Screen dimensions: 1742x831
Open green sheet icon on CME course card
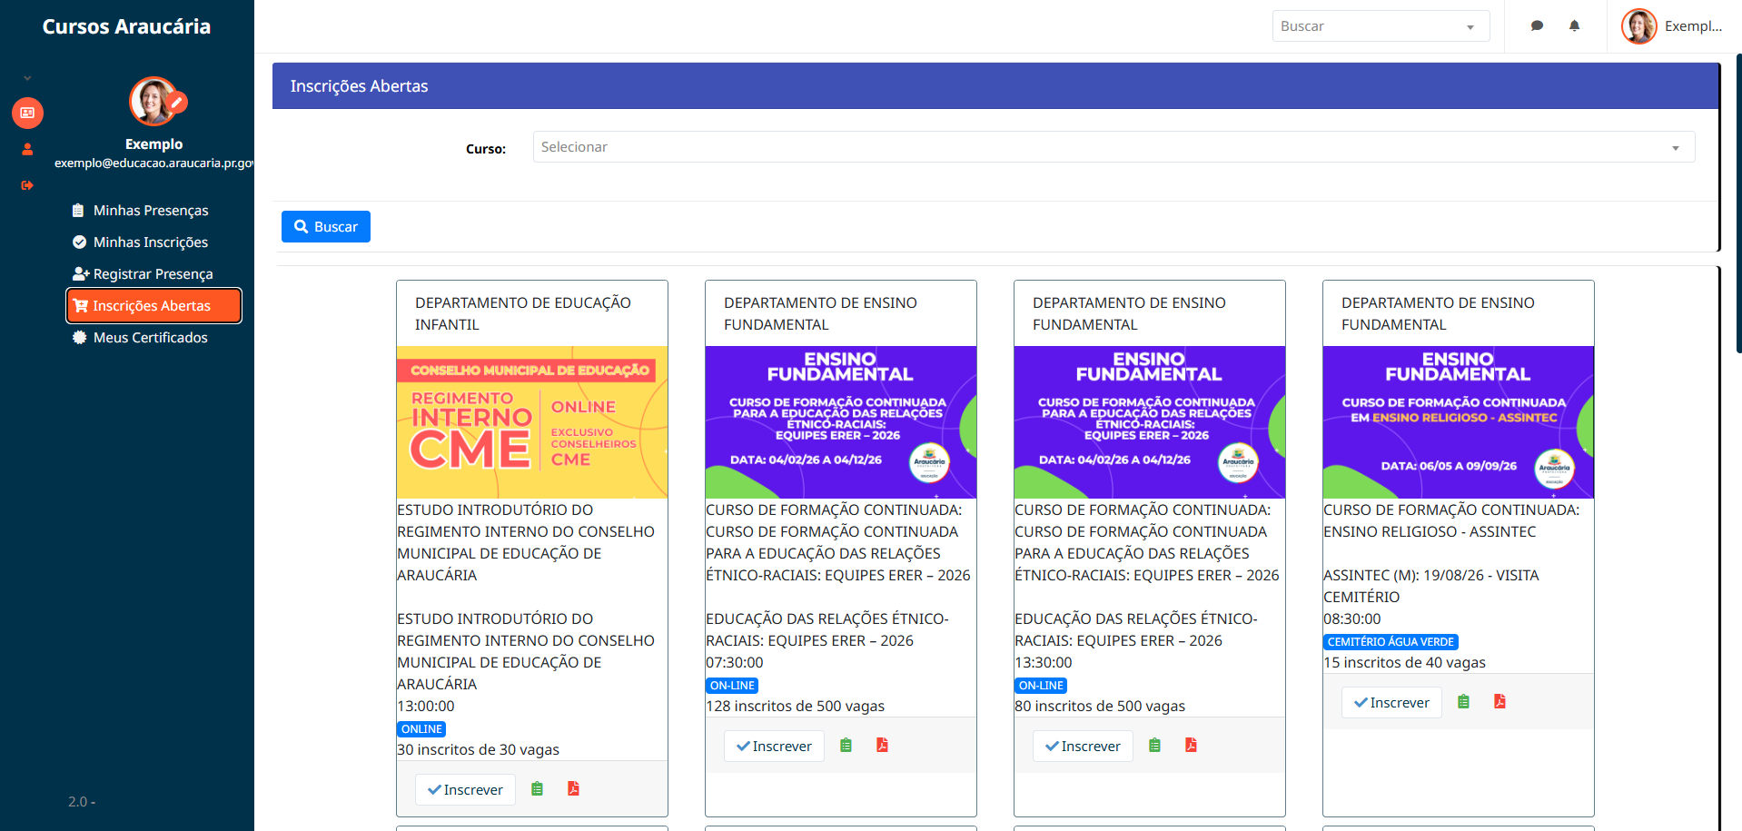click(x=537, y=789)
